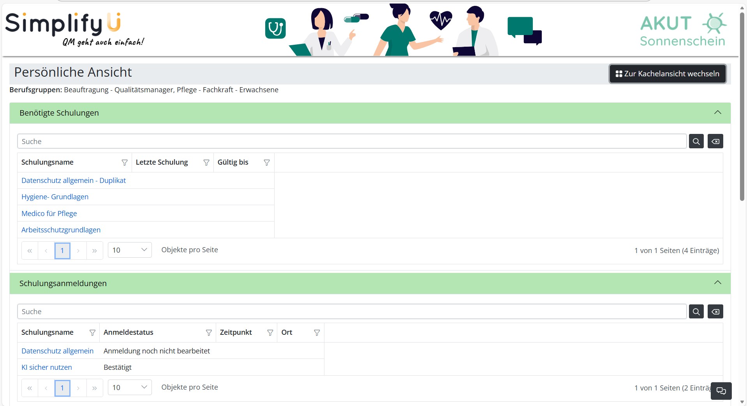Filter the Ort column

coord(317,333)
